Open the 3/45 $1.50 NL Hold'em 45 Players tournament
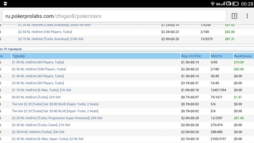 point(38,62)
